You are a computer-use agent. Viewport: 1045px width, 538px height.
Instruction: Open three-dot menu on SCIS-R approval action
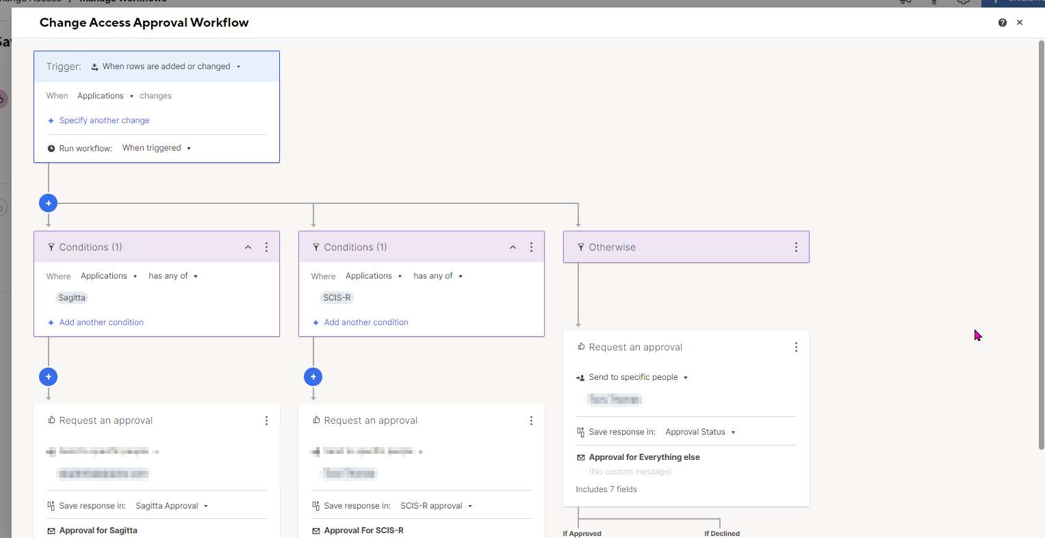pos(532,421)
